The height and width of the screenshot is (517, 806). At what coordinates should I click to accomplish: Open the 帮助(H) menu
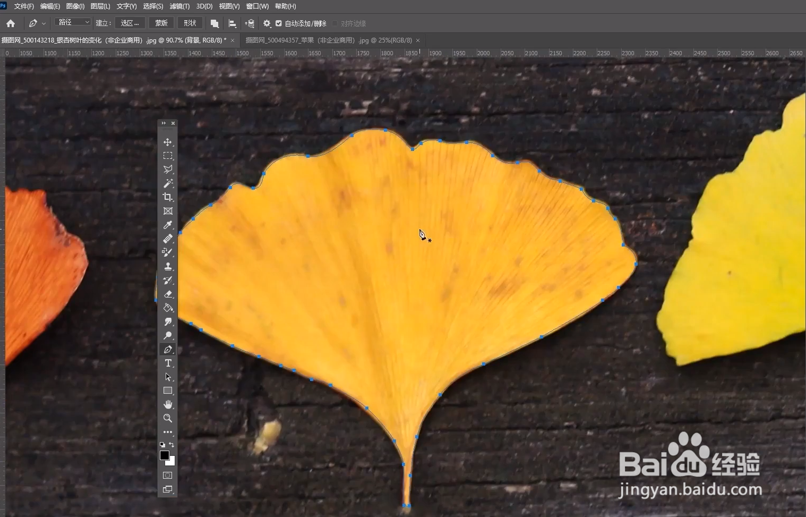click(286, 6)
